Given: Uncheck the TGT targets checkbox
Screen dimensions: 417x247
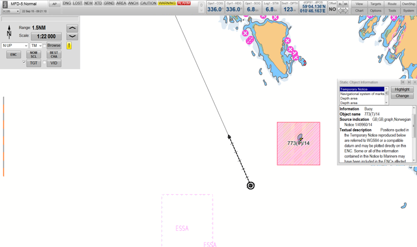Looking at the screenshot, I should (x=24, y=63).
